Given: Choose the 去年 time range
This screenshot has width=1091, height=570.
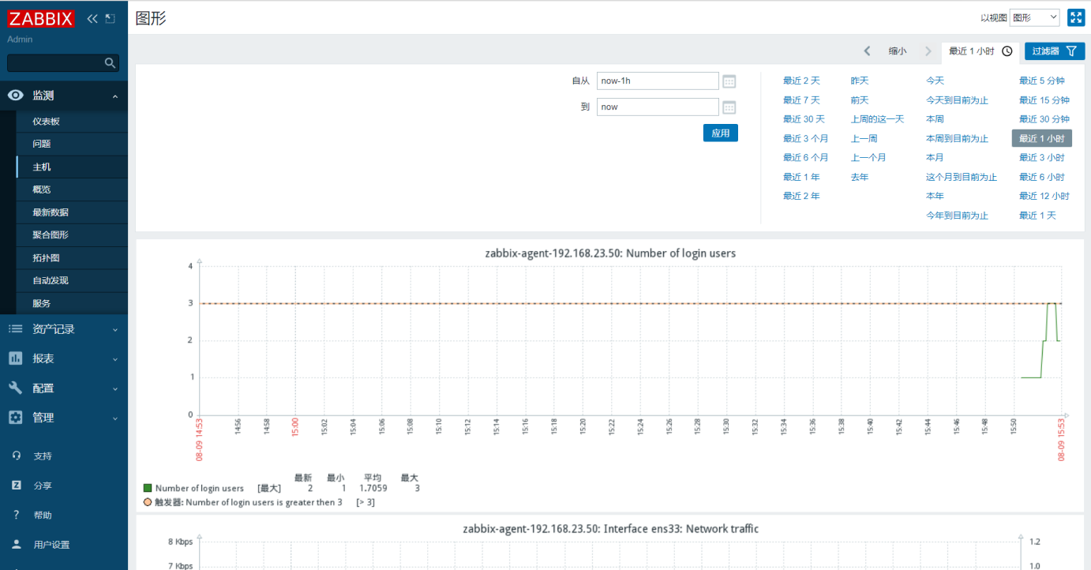Looking at the screenshot, I should click(x=860, y=177).
